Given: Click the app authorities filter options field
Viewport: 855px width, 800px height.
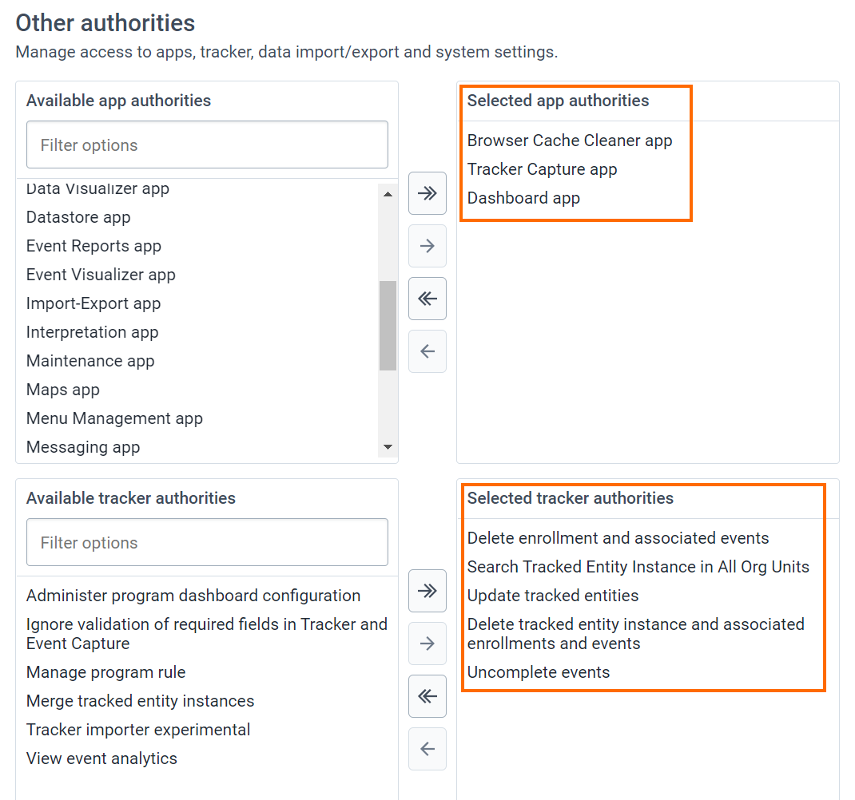Looking at the screenshot, I should (x=207, y=145).
